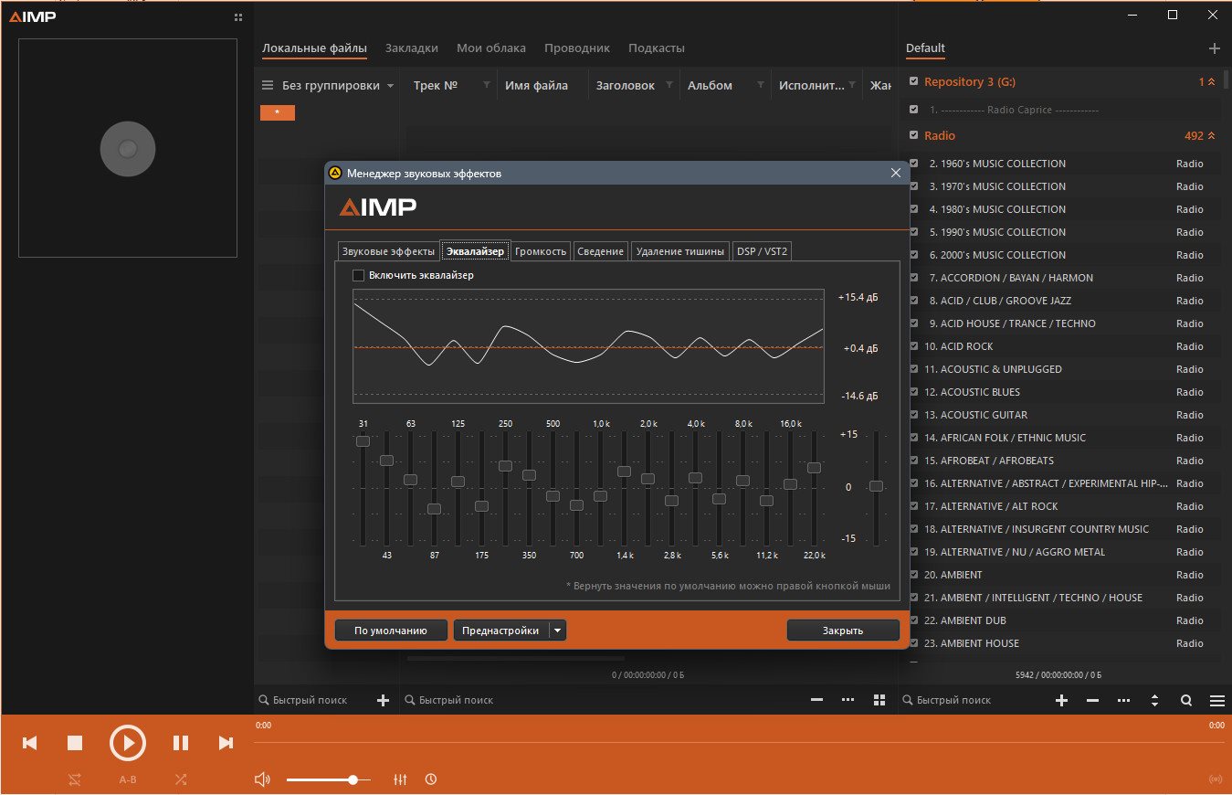This screenshot has height=795, width=1232.
Task: Uncheck the Radio group checkbox
Action: click(x=913, y=135)
